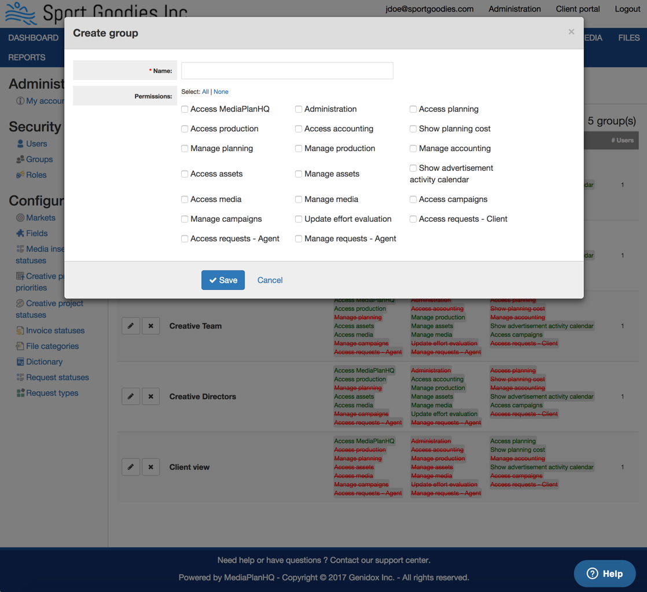Screen dimensions: 647x592
Task: Click the Request types icon in sidebar
Action: [20, 393]
